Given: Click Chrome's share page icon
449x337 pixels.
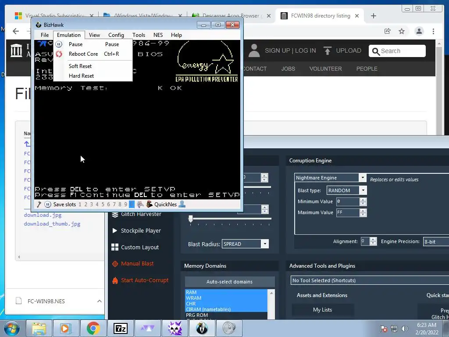Looking at the screenshot, I should click(388, 31).
